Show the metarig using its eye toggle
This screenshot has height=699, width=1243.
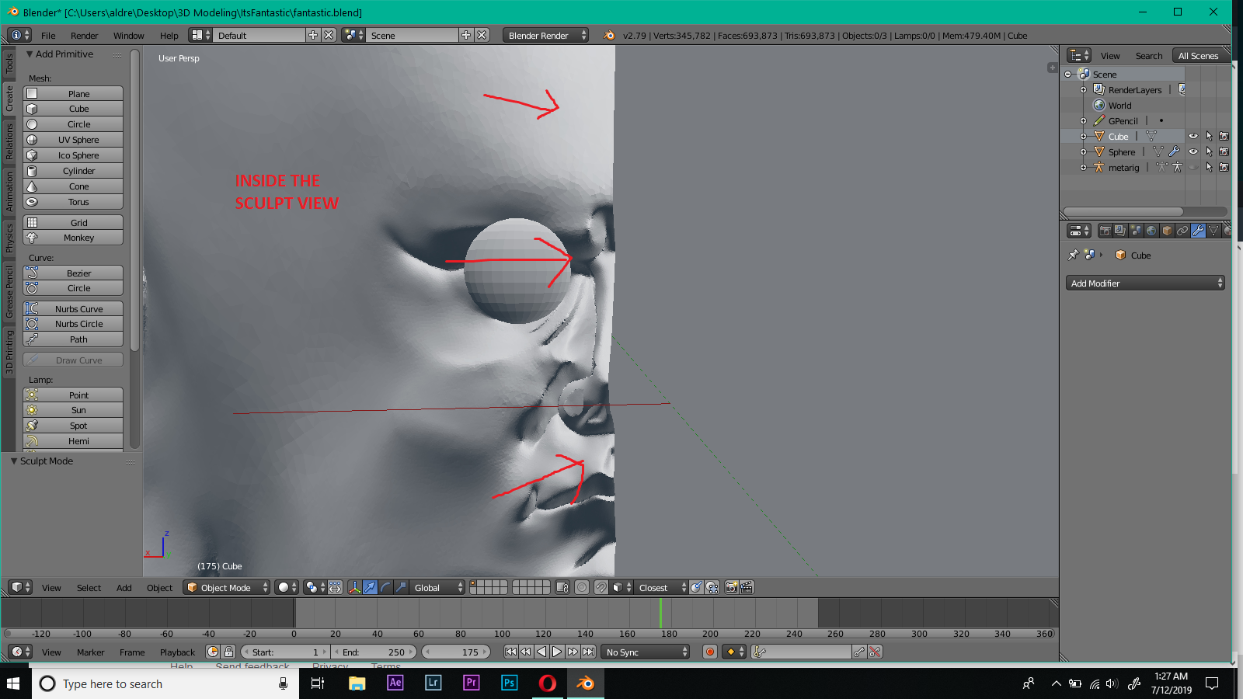point(1193,168)
